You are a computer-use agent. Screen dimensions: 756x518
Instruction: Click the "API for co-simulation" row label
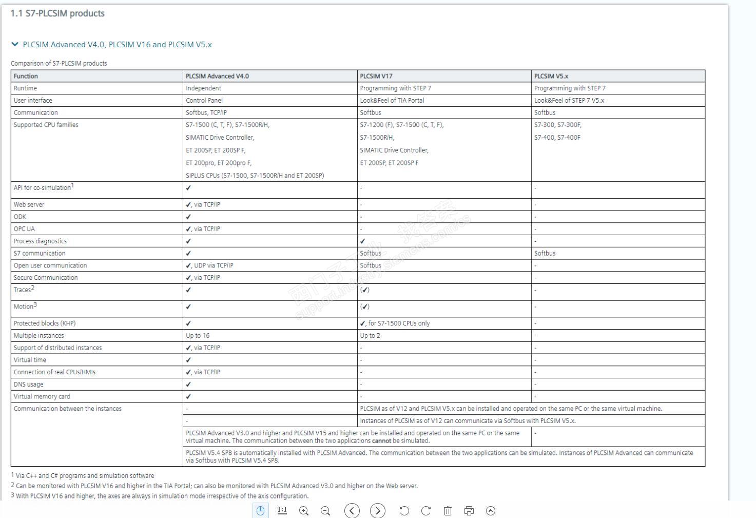pos(44,187)
